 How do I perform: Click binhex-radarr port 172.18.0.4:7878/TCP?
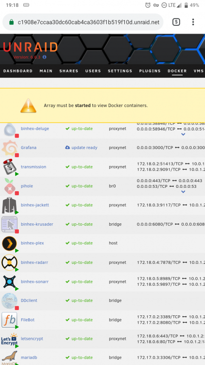(159, 262)
